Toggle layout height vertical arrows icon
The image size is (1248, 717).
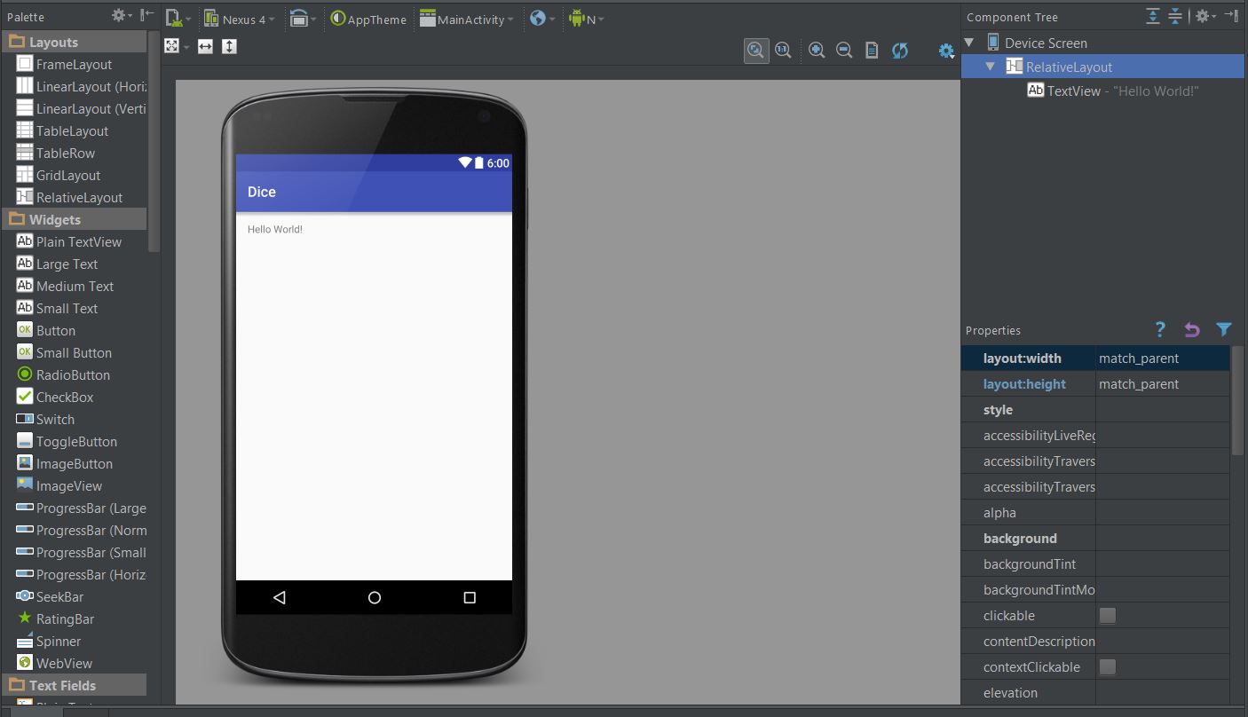pyautogui.click(x=229, y=46)
